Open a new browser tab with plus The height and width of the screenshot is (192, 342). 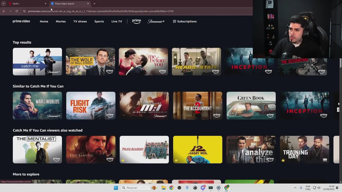point(94,3)
